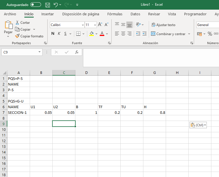This screenshot has height=177, width=219.
Task: Open fill color palette dropdown
Action: 96,34
